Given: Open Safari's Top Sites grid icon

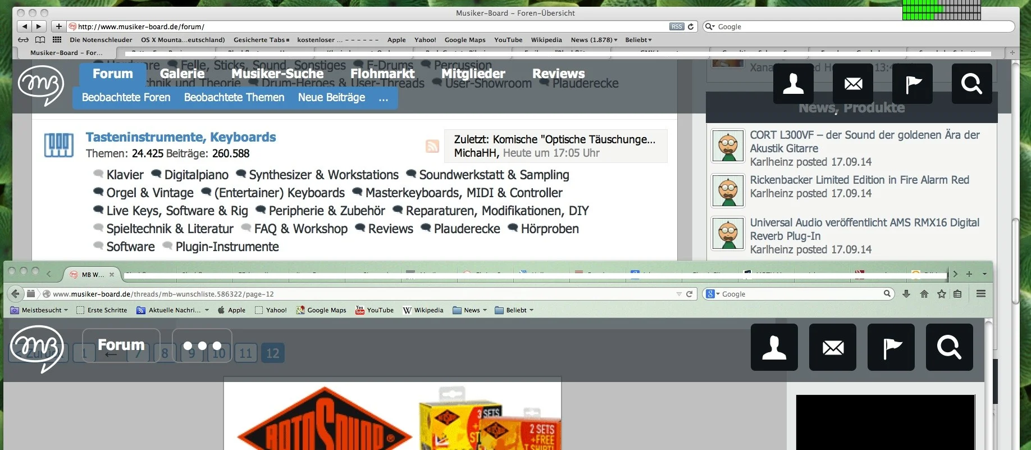Looking at the screenshot, I should coord(57,40).
